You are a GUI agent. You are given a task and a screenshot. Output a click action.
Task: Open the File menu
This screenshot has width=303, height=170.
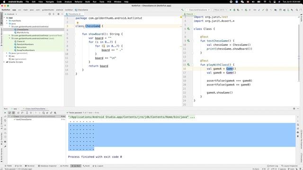pos(27,2)
